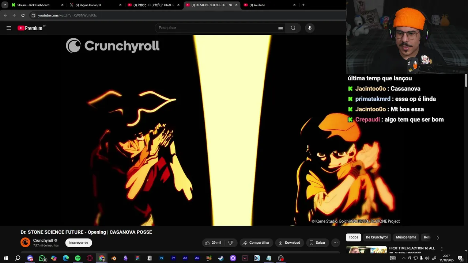Click chat user Jacintoo0o on Cassanova message

coord(370,89)
